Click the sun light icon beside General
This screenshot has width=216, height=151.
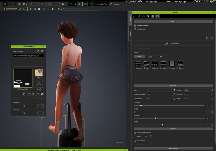tap(42, 4)
